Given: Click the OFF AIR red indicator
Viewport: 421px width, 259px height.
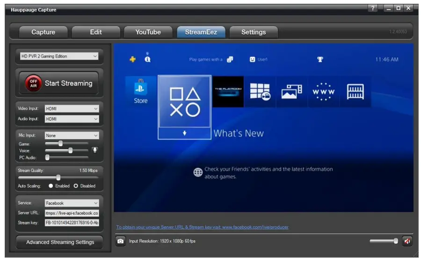Looking at the screenshot, I should coord(33,83).
